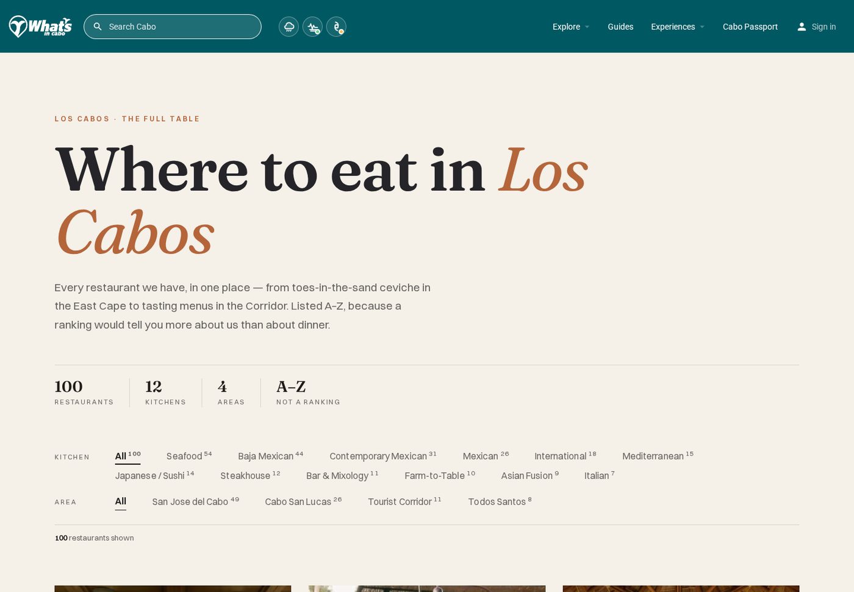Filter area to Cabo San Lucas
Viewport: 854px width, 592px height.
point(303,502)
